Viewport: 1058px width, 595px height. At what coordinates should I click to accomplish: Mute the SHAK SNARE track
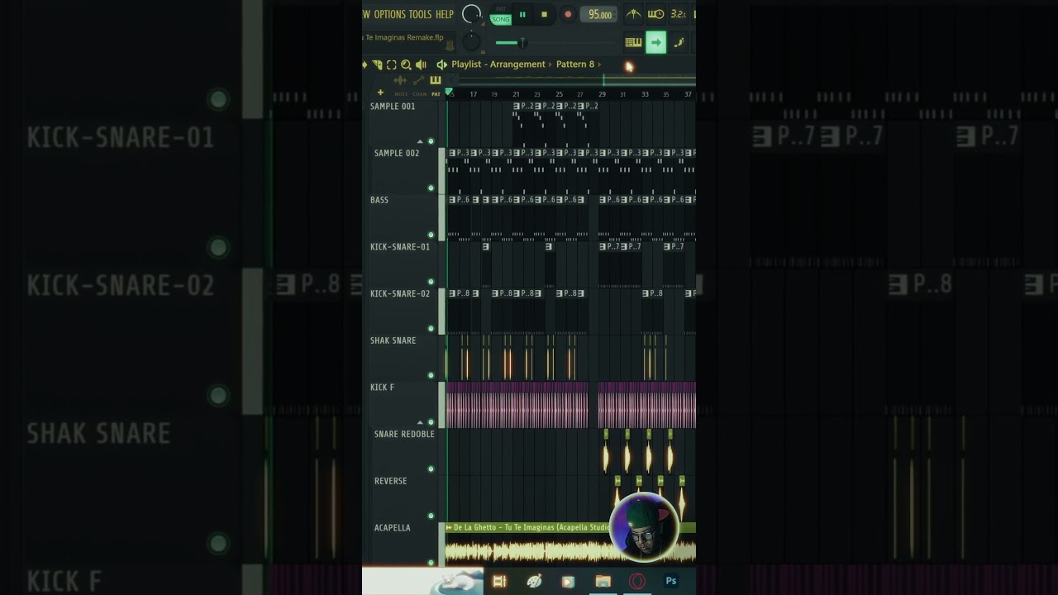pos(431,376)
